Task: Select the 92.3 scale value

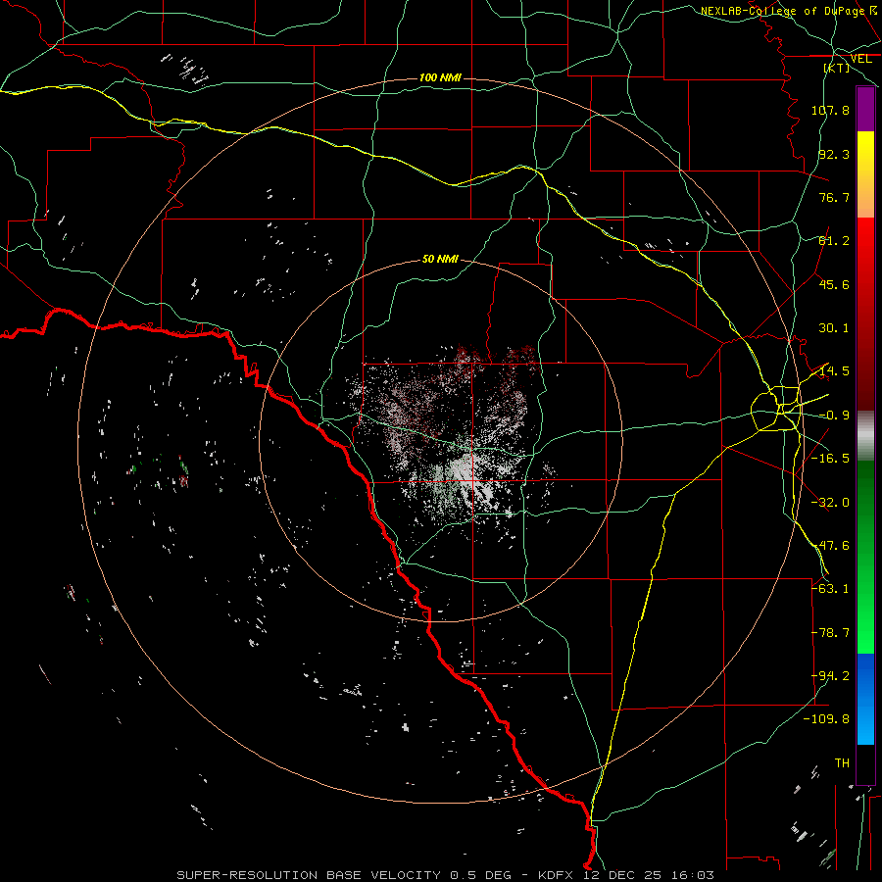Action: pos(834,154)
